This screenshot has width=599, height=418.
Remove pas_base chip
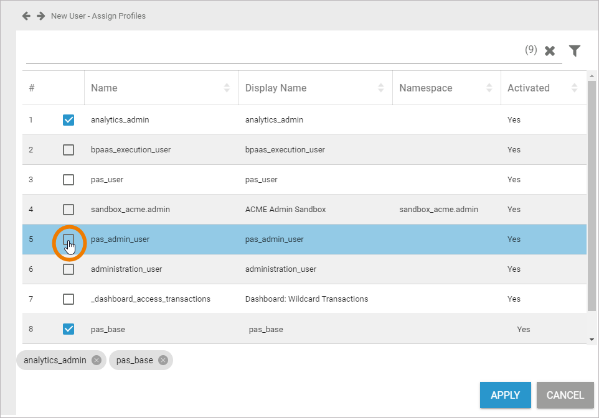click(x=163, y=360)
